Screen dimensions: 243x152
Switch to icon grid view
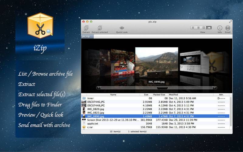193,28
